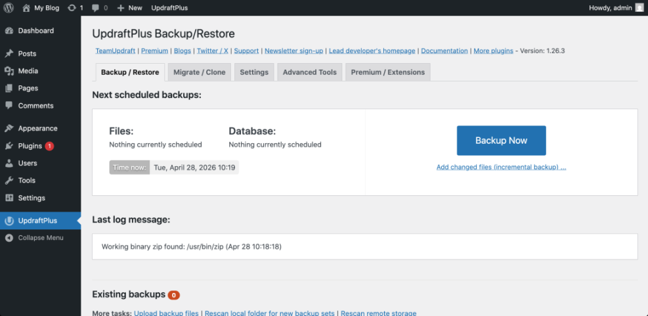Click the 'Working binary zip found' log message
Image resolution: width=648 pixels, height=316 pixels.
[191, 247]
